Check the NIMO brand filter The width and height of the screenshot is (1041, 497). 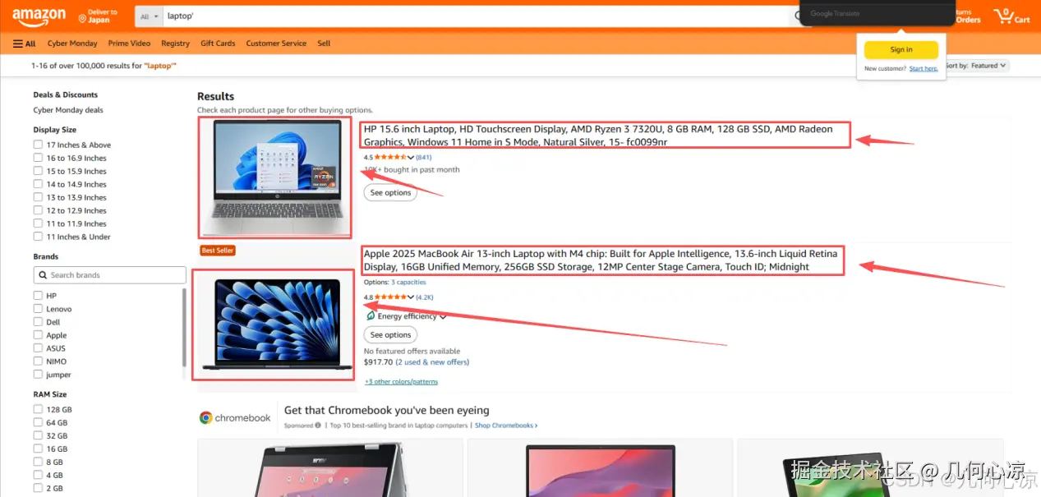38,361
